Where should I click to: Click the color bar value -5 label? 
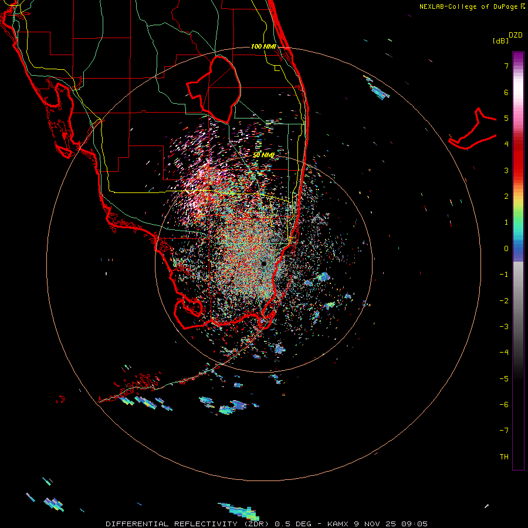[x=504, y=378]
